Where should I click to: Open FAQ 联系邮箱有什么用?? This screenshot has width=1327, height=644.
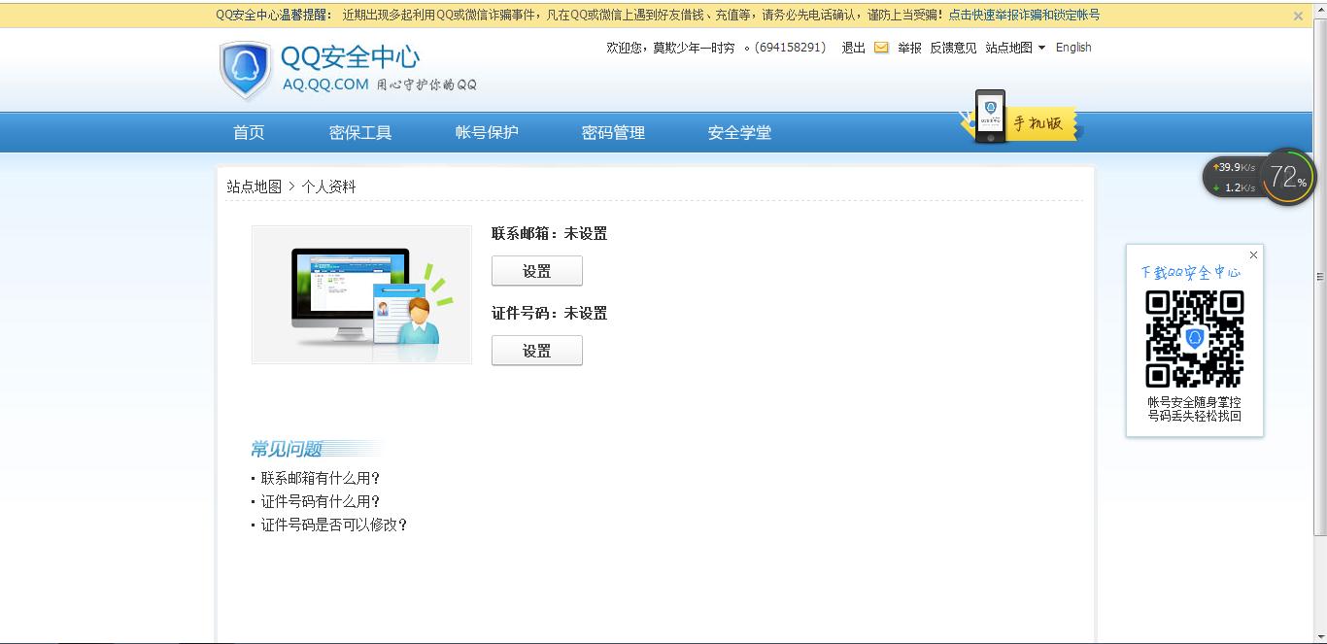[x=321, y=478]
